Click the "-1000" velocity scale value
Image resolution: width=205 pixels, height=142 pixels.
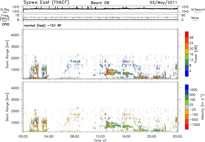(x=194, y=125)
